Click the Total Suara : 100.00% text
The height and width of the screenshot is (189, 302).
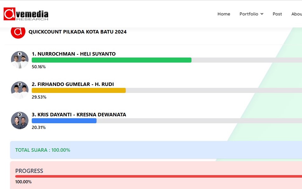click(43, 150)
